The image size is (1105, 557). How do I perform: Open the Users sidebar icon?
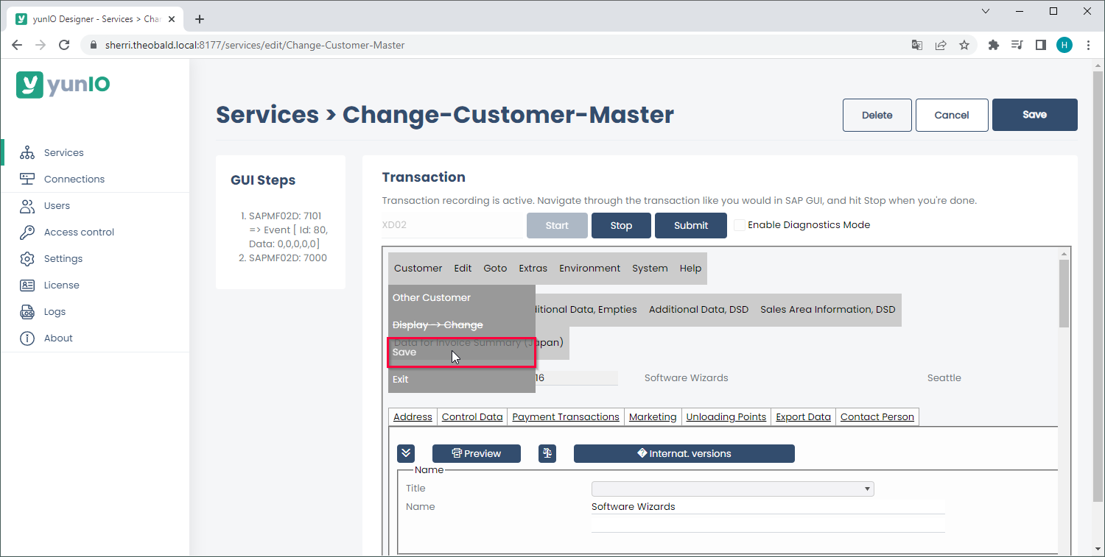coord(27,206)
